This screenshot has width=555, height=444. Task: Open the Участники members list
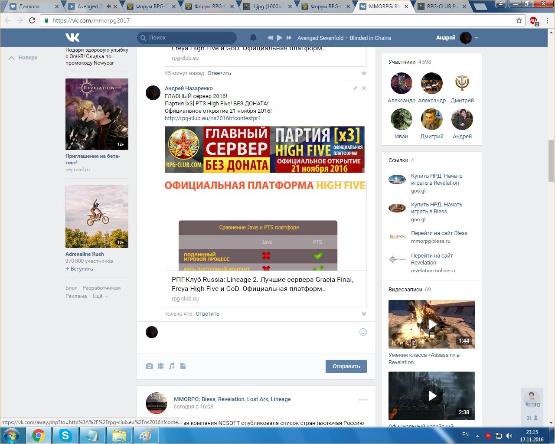pos(410,62)
